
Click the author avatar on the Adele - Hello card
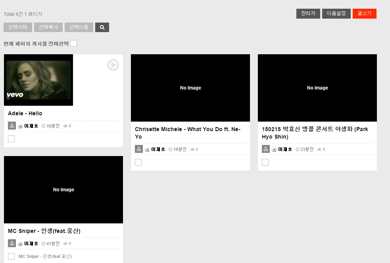[12, 126]
